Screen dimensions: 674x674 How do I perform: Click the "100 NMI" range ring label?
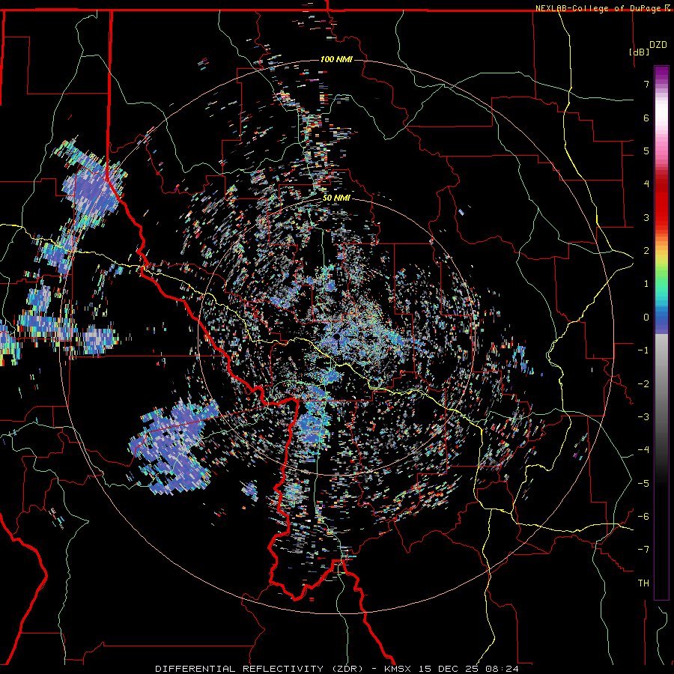pos(336,59)
